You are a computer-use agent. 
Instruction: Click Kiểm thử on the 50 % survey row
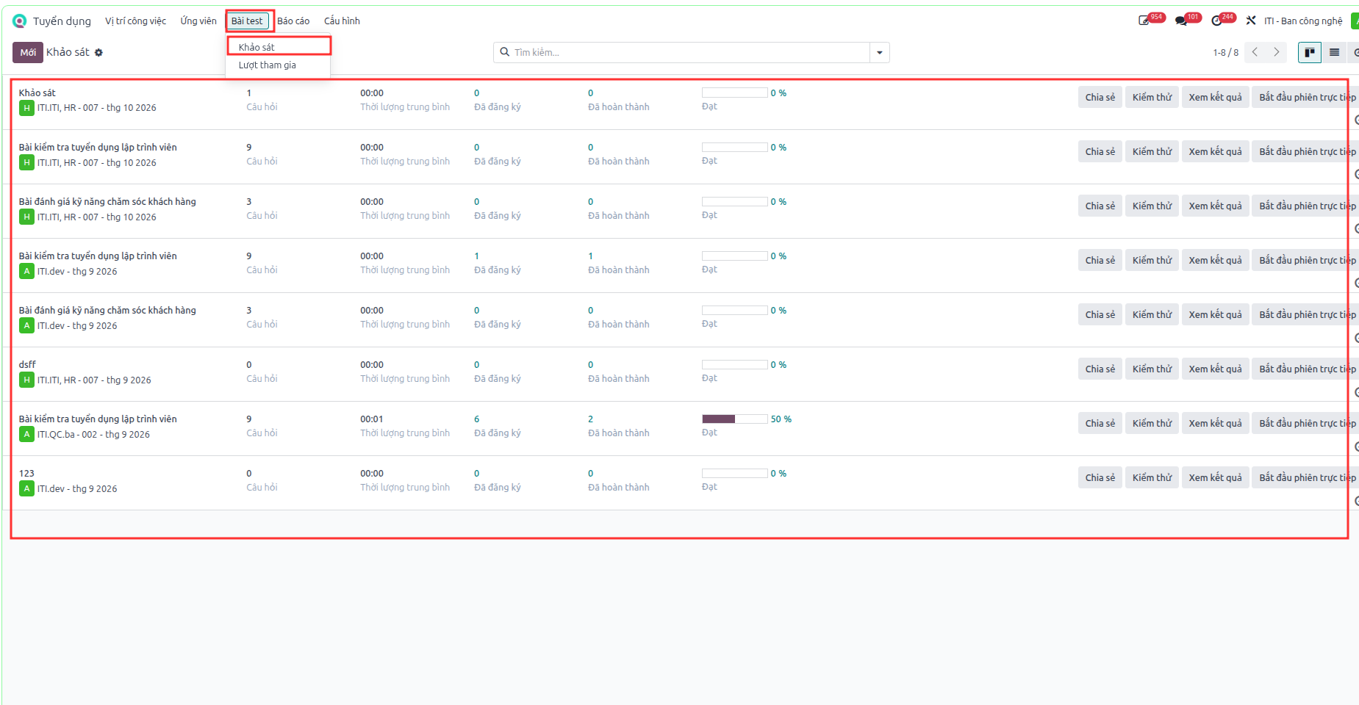click(1152, 423)
